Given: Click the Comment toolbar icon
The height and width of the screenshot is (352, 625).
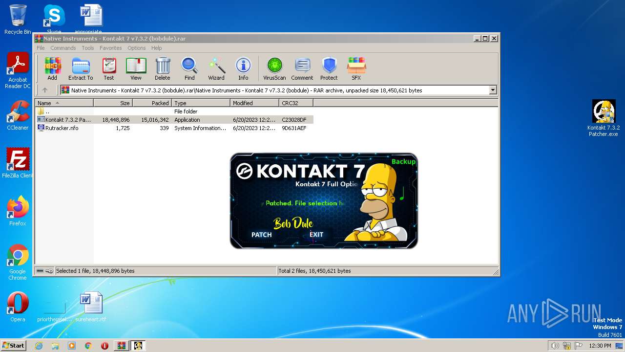Looking at the screenshot, I should pos(302,68).
